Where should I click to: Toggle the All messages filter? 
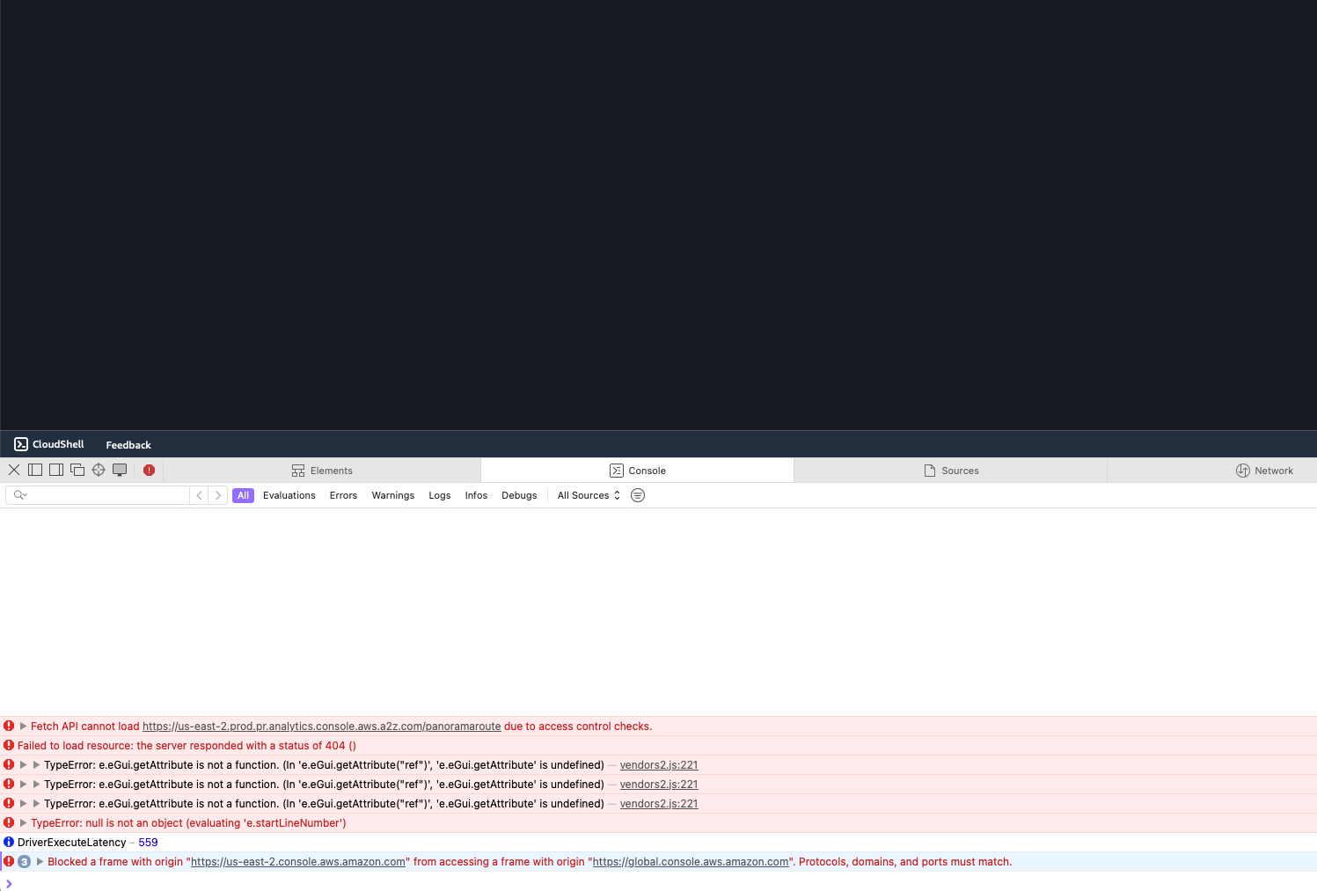(x=243, y=495)
